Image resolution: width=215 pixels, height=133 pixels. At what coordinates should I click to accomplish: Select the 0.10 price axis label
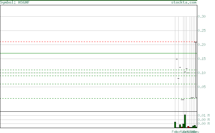coord(202,73)
